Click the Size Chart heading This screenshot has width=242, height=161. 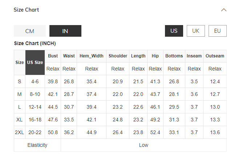pyautogui.click(x=27, y=10)
